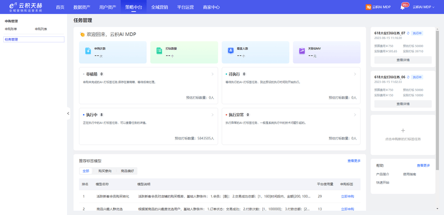Viewport: 444px width, 215px height.
Task: Click the plus icon to add tagging task
Action: click(403, 130)
